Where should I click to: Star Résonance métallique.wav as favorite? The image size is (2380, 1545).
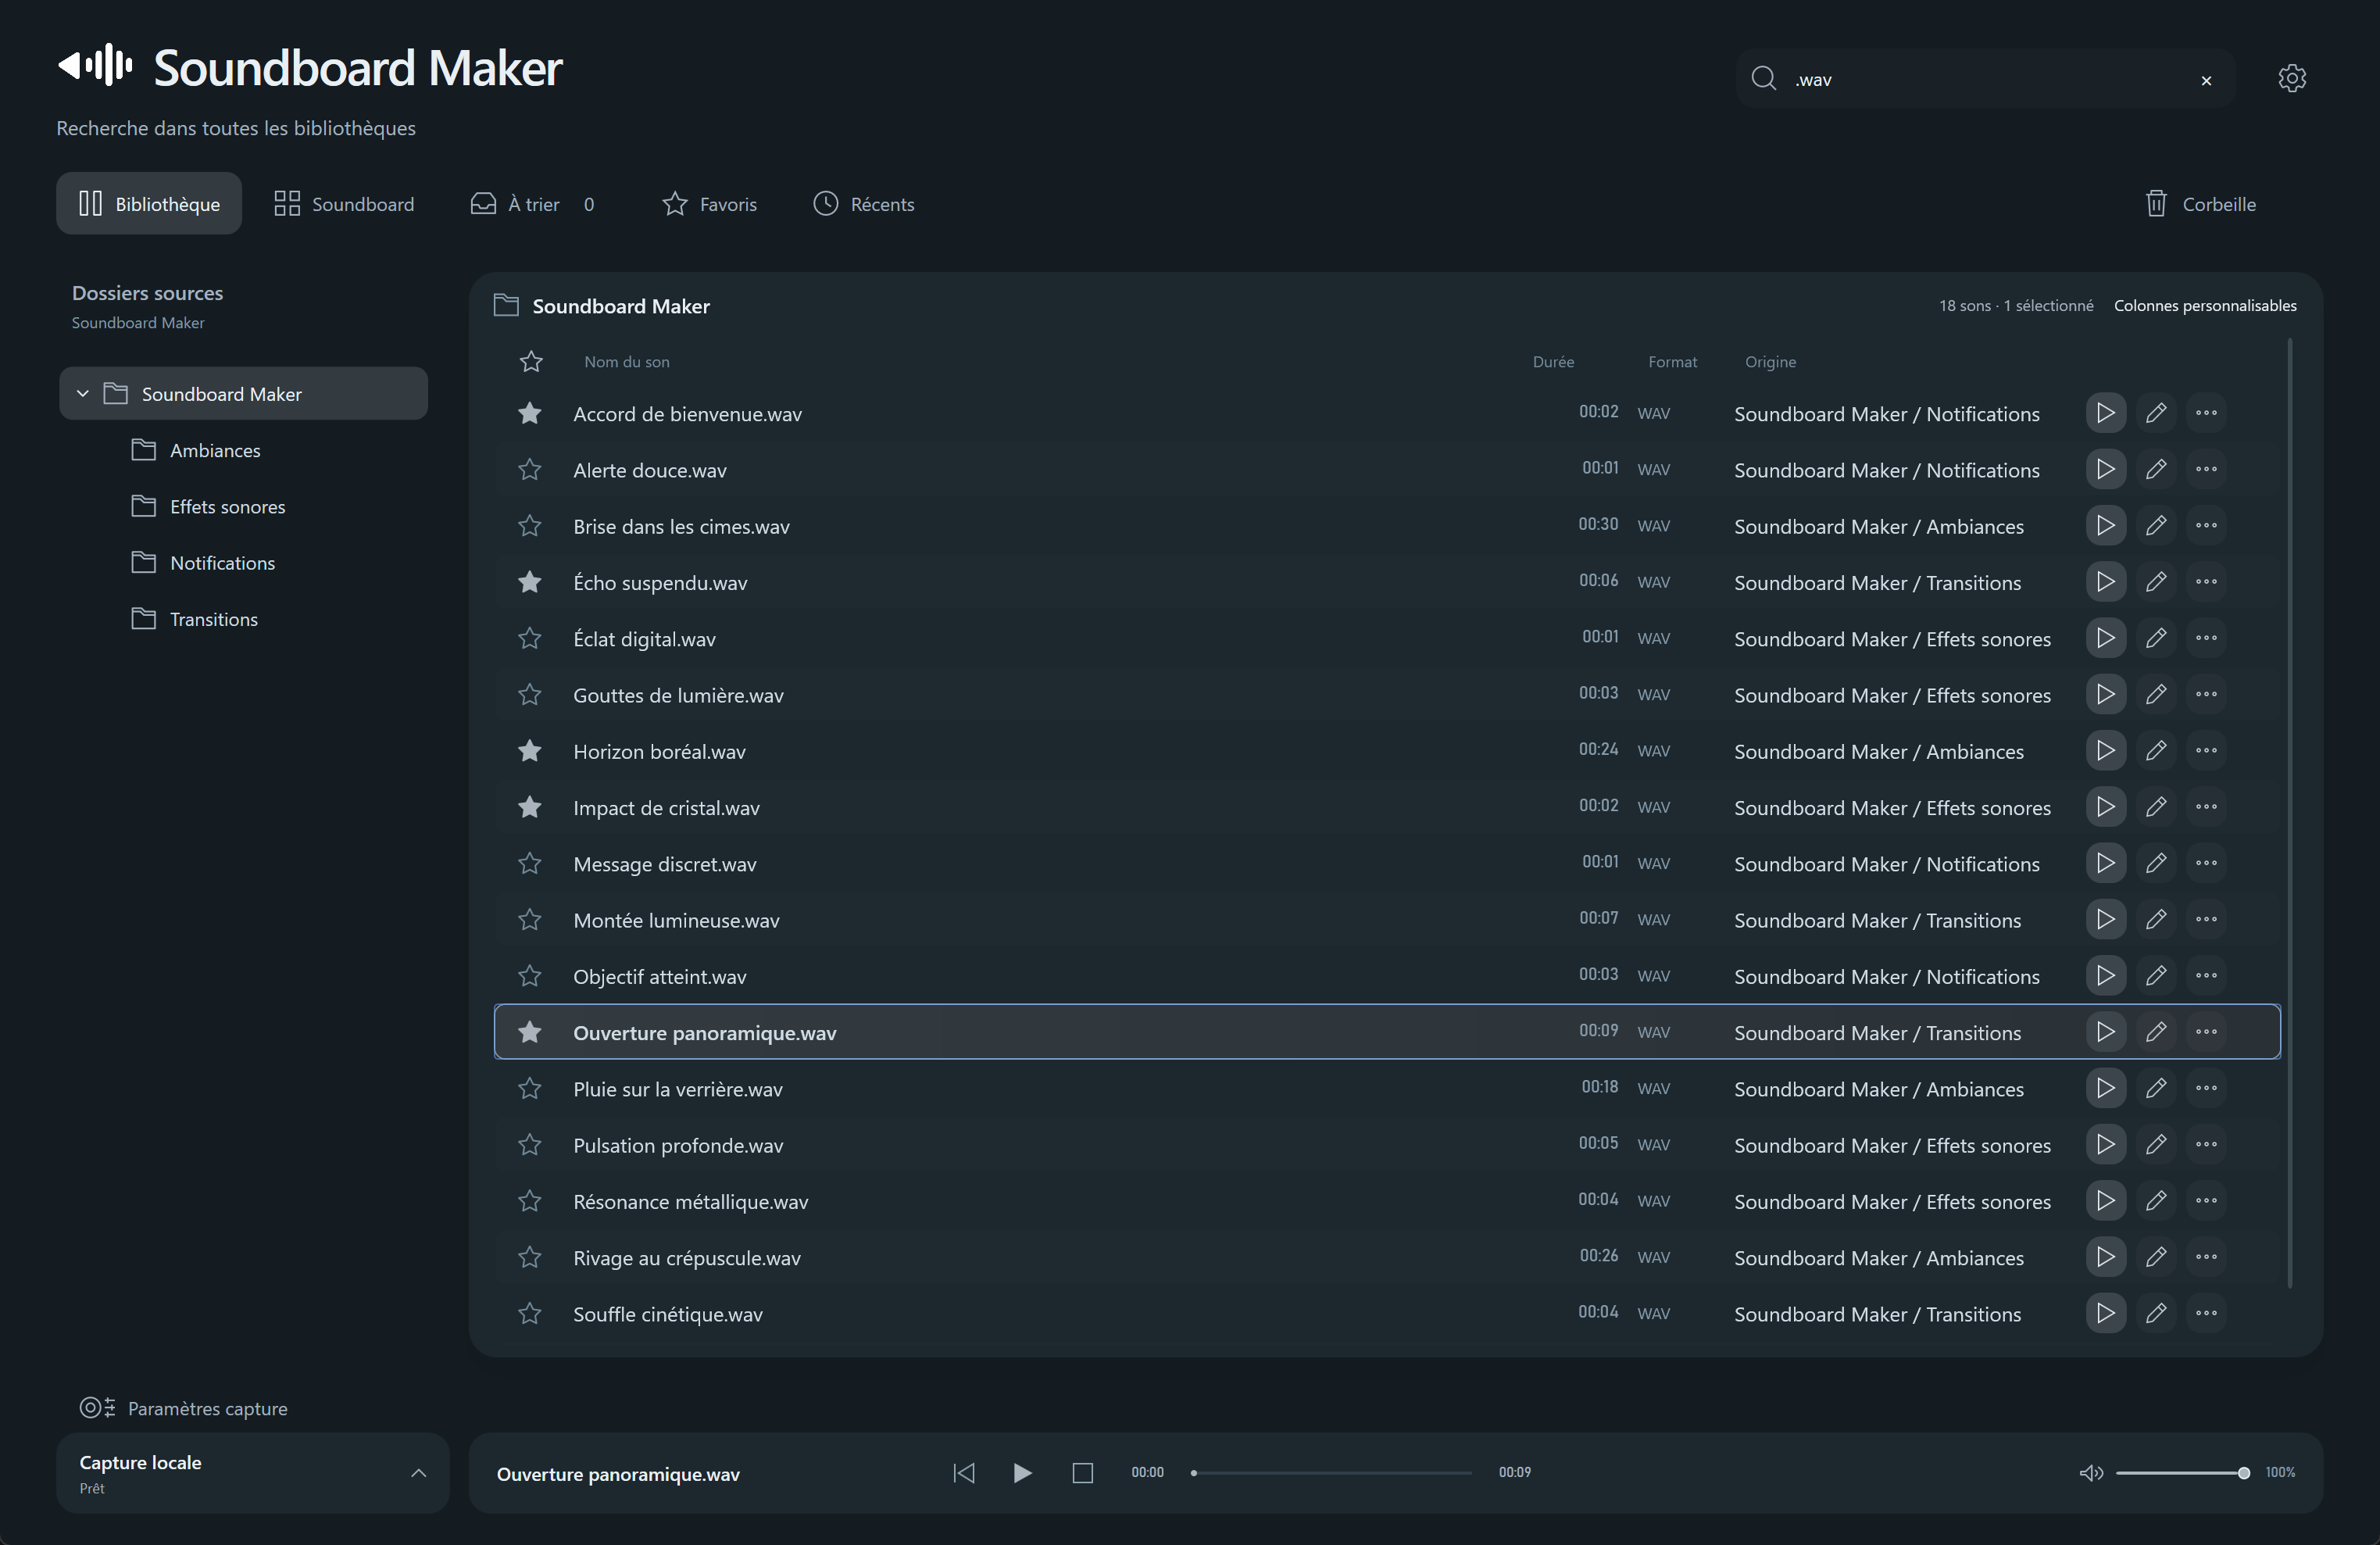coord(530,1201)
